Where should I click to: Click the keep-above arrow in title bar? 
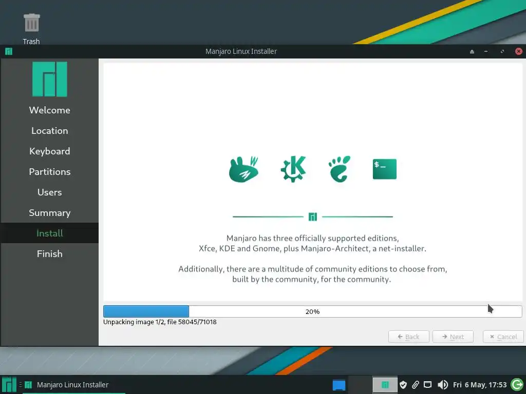472,51
